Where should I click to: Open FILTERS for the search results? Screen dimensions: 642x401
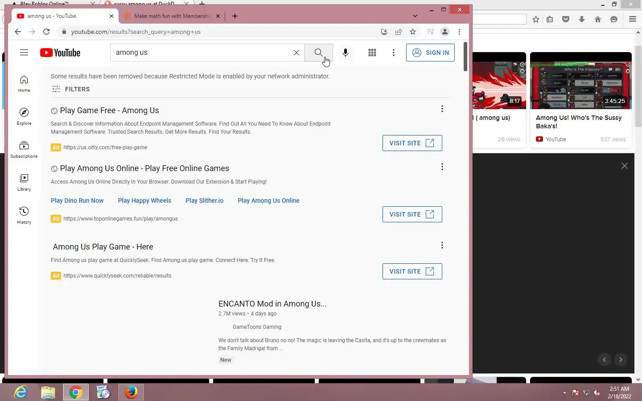[71, 89]
